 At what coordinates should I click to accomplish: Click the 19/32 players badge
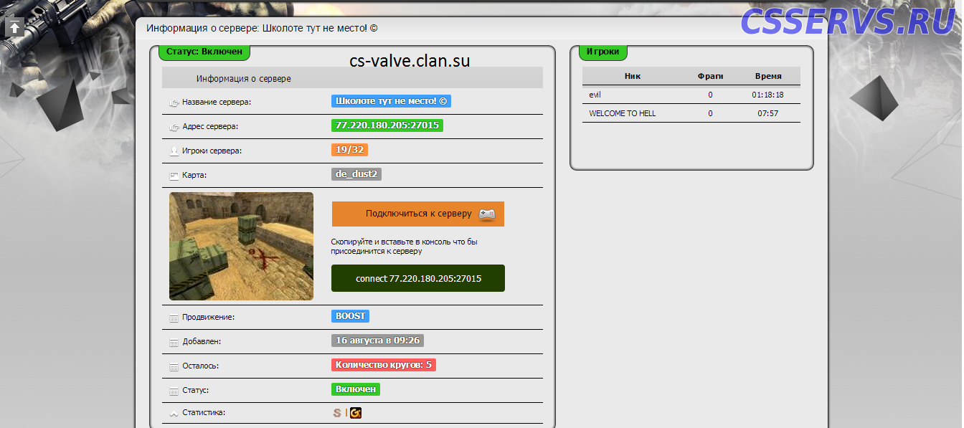[x=349, y=150]
